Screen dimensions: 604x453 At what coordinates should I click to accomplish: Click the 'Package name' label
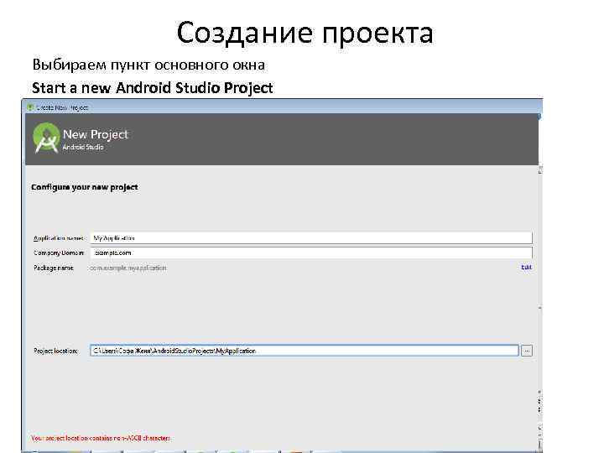[x=53, y=268]
